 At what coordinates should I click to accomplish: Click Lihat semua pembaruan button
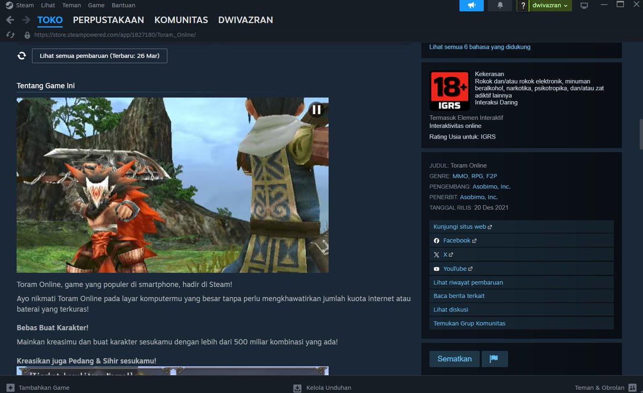(x=100, y=56)
